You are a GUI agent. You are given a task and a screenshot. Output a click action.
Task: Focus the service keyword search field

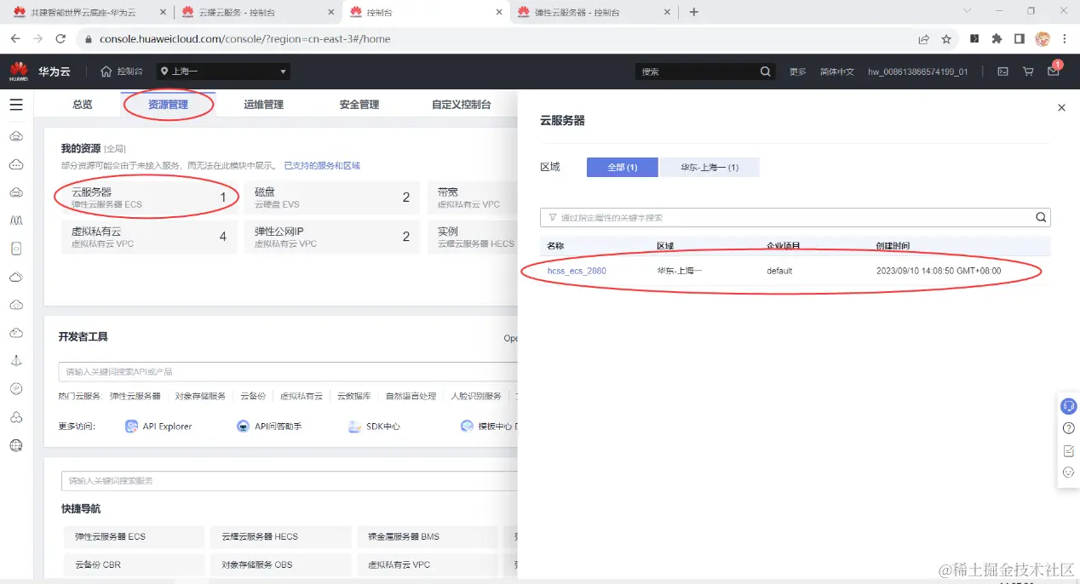pyautogui.click(x=290, y=481)
